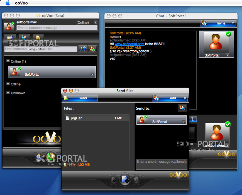This screenshot has width=242, height=195.
Task: Click the sort contacts up-down arrows icon
Action: (83, 49)
